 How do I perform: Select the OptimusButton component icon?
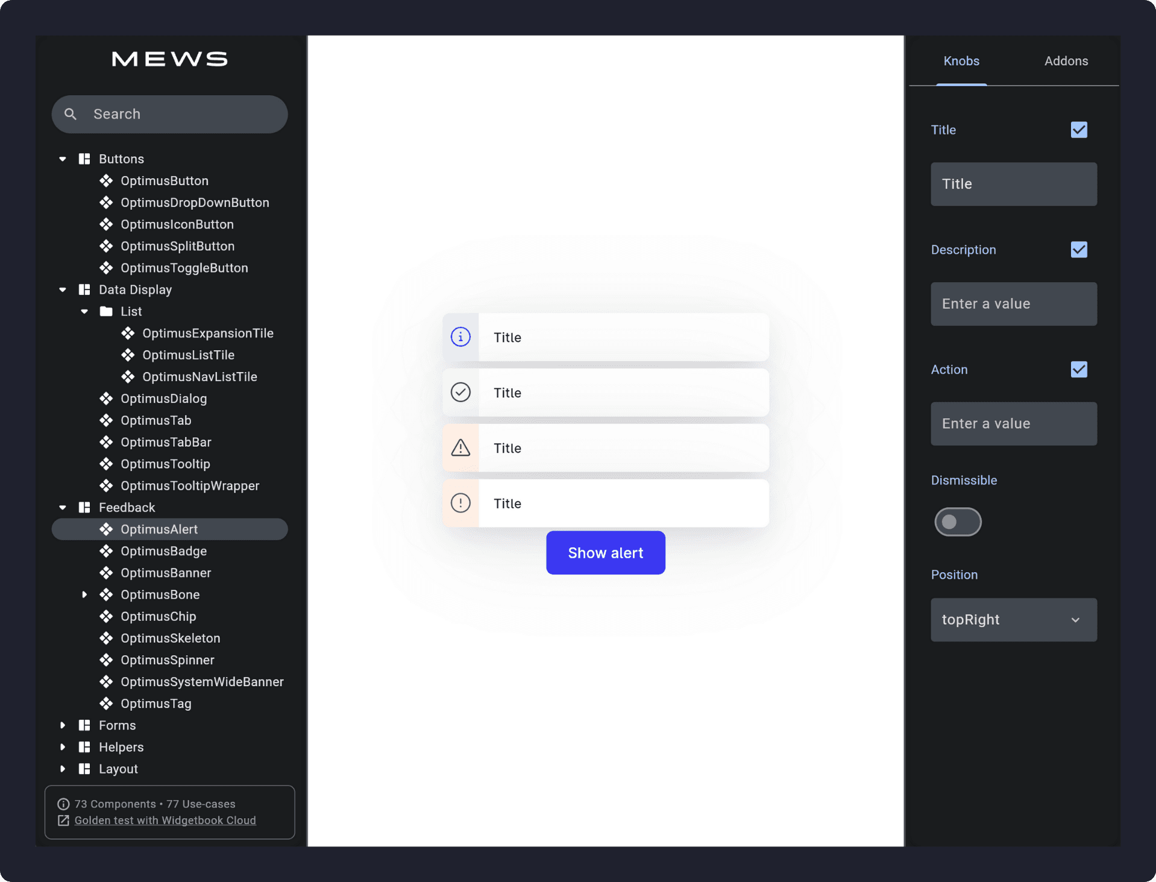coord(106,180)
